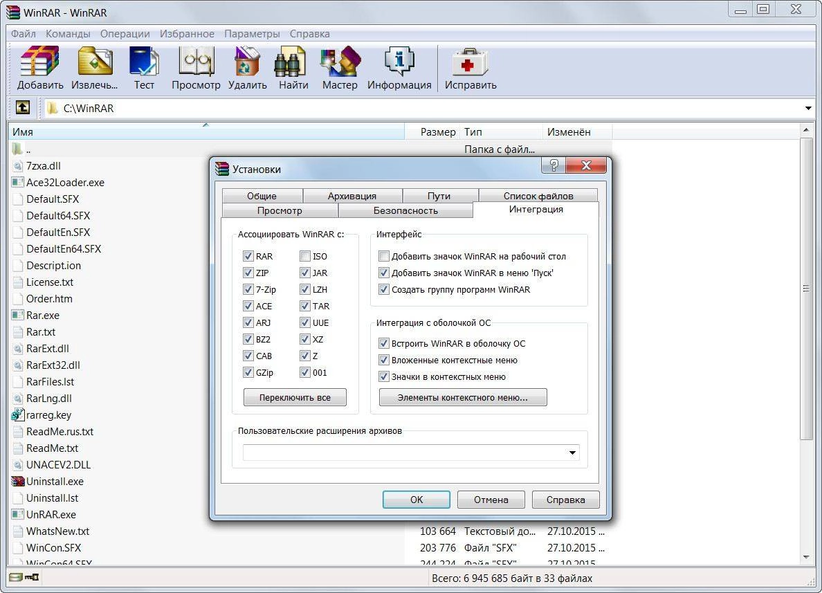This screenshot has width=822, height=593.
Task: Click the Отмена button
Action: [491, 500]
